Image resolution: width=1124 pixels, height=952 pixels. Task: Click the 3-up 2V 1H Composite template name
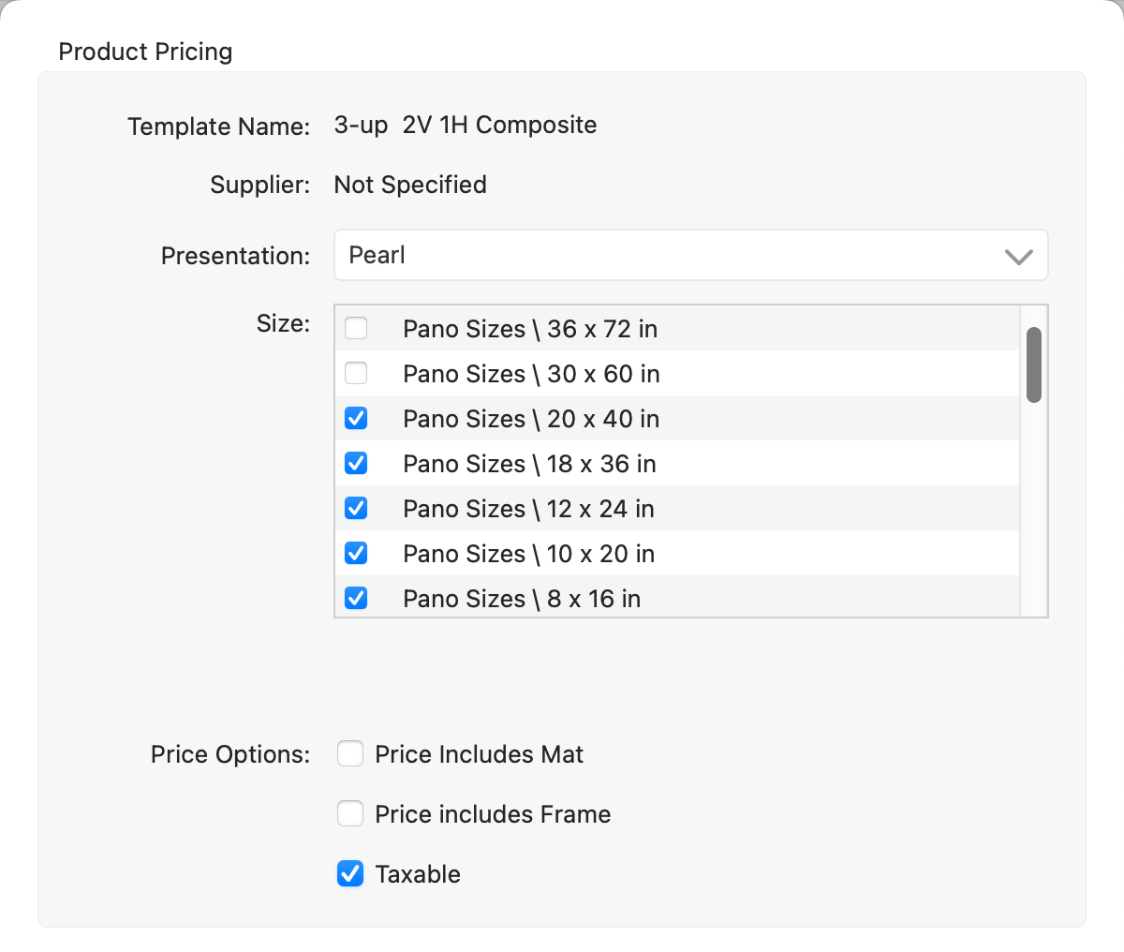tap(466, 126)
